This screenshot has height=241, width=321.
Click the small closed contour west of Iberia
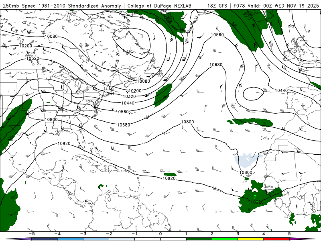[254, 94]
